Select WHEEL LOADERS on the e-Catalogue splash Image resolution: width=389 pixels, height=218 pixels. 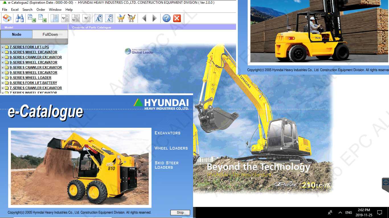click(171, 148)
